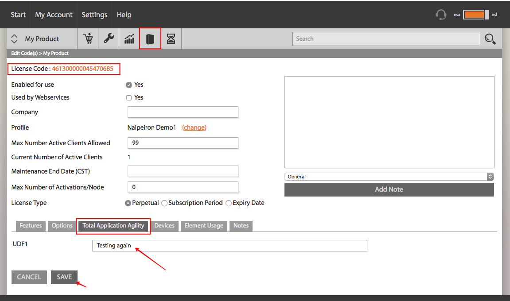Flip the nsa/nsl orange switch
Screen dimensions: 510x301
coord(476,15)
